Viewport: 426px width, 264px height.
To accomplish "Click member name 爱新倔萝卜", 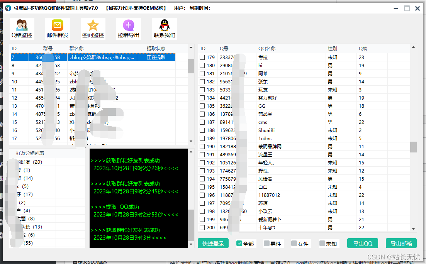I will coord(270,219).
